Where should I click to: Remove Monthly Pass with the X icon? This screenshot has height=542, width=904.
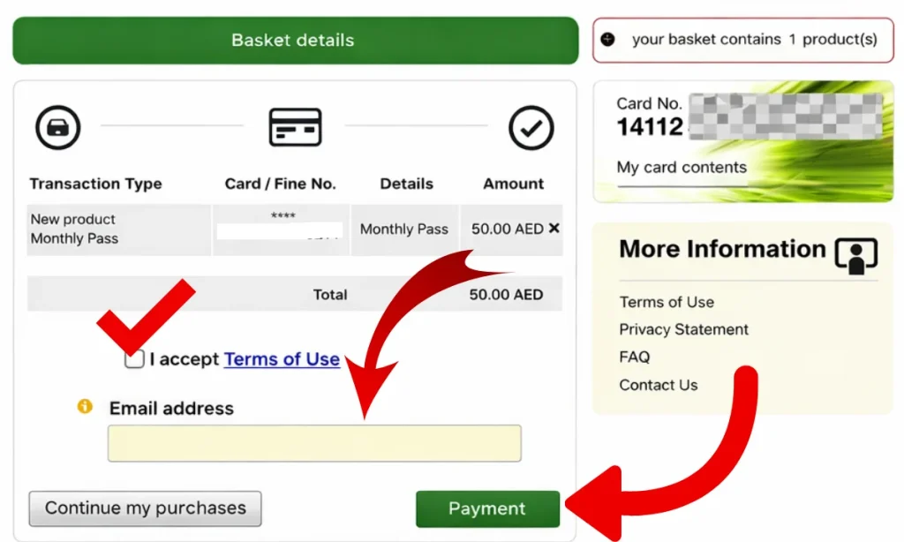[x=554, y=229]
